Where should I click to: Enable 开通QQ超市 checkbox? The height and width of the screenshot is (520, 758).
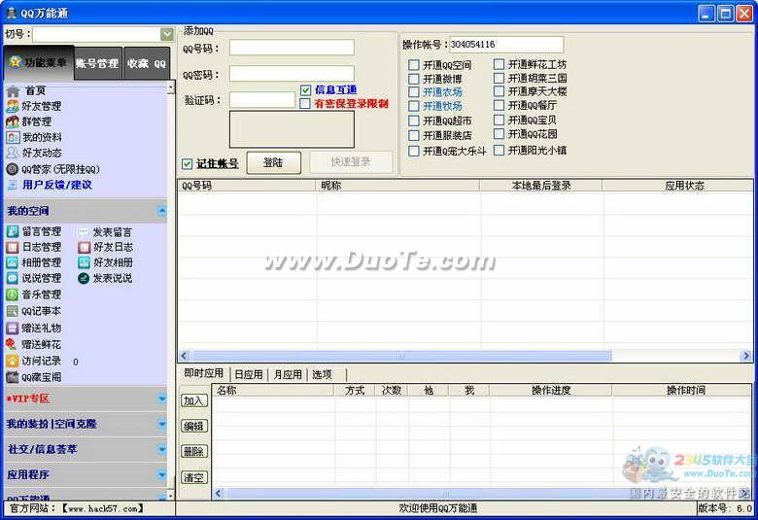[x=414, y=121]
